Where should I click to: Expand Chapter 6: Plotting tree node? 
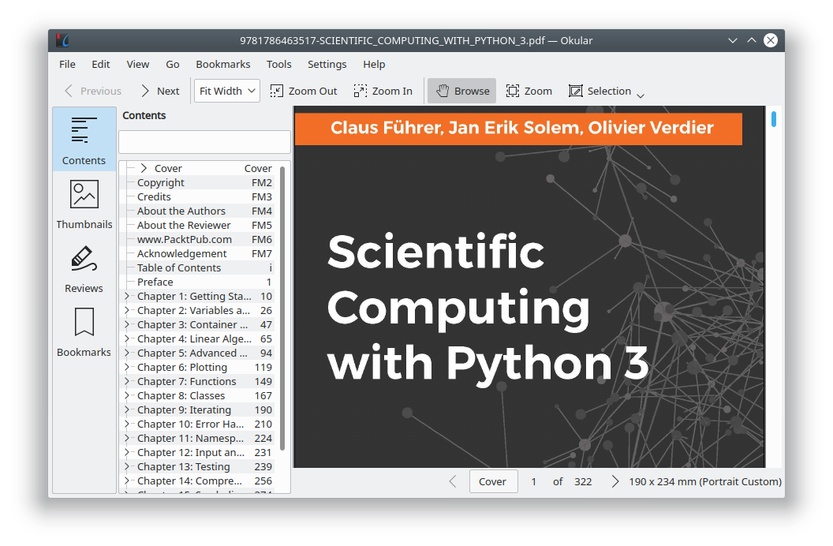click(x=126, y=367)
